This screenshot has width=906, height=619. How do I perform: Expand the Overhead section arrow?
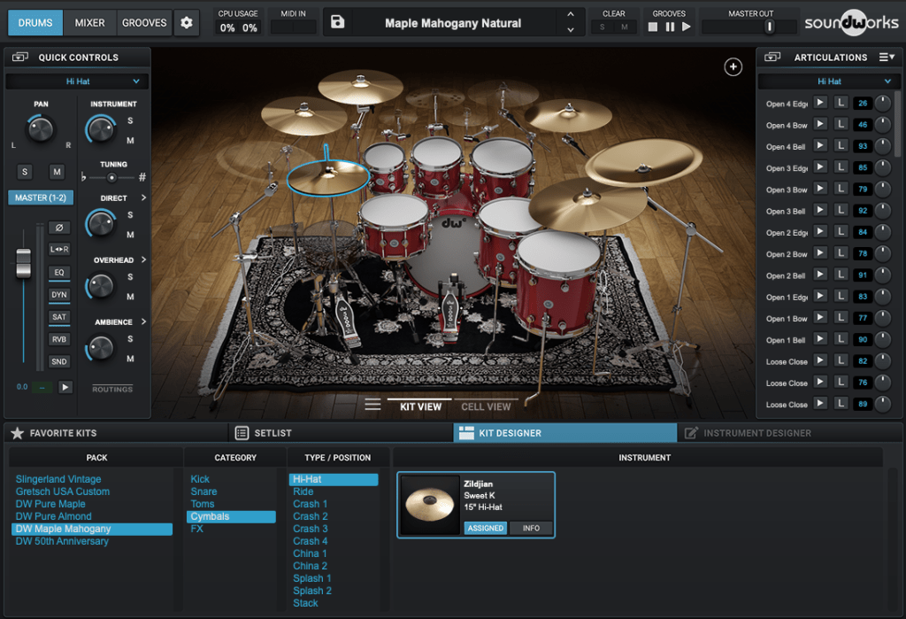coord(143,260)
